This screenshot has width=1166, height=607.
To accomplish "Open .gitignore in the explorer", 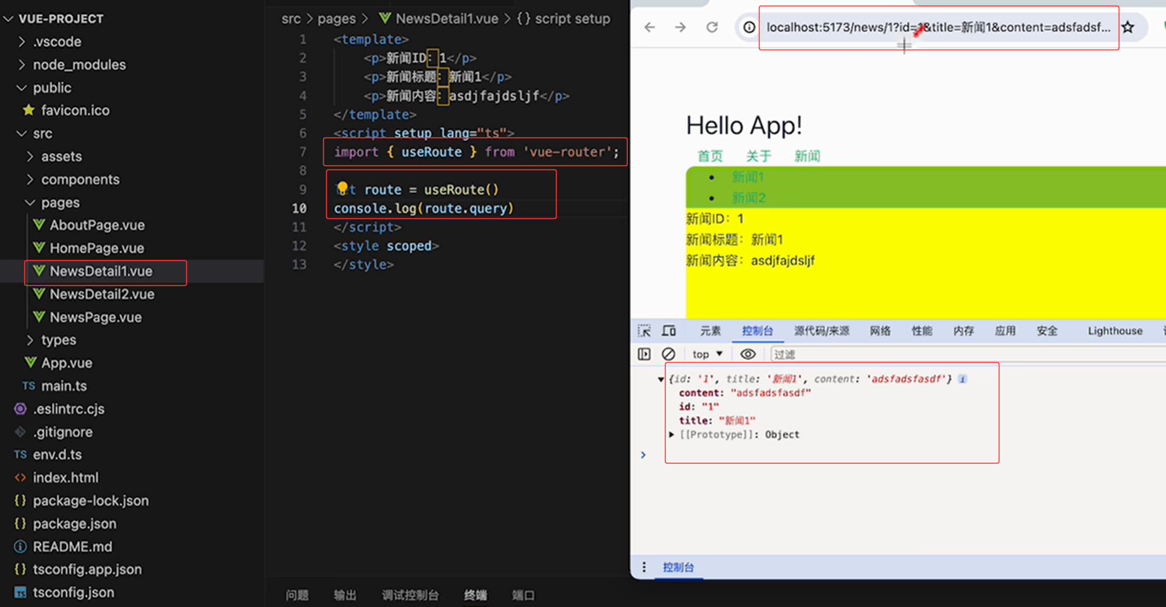I will point(63,432).
